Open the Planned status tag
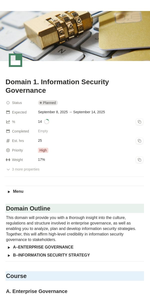This screenshot has height=300, width=150. (x=48, y=103)
